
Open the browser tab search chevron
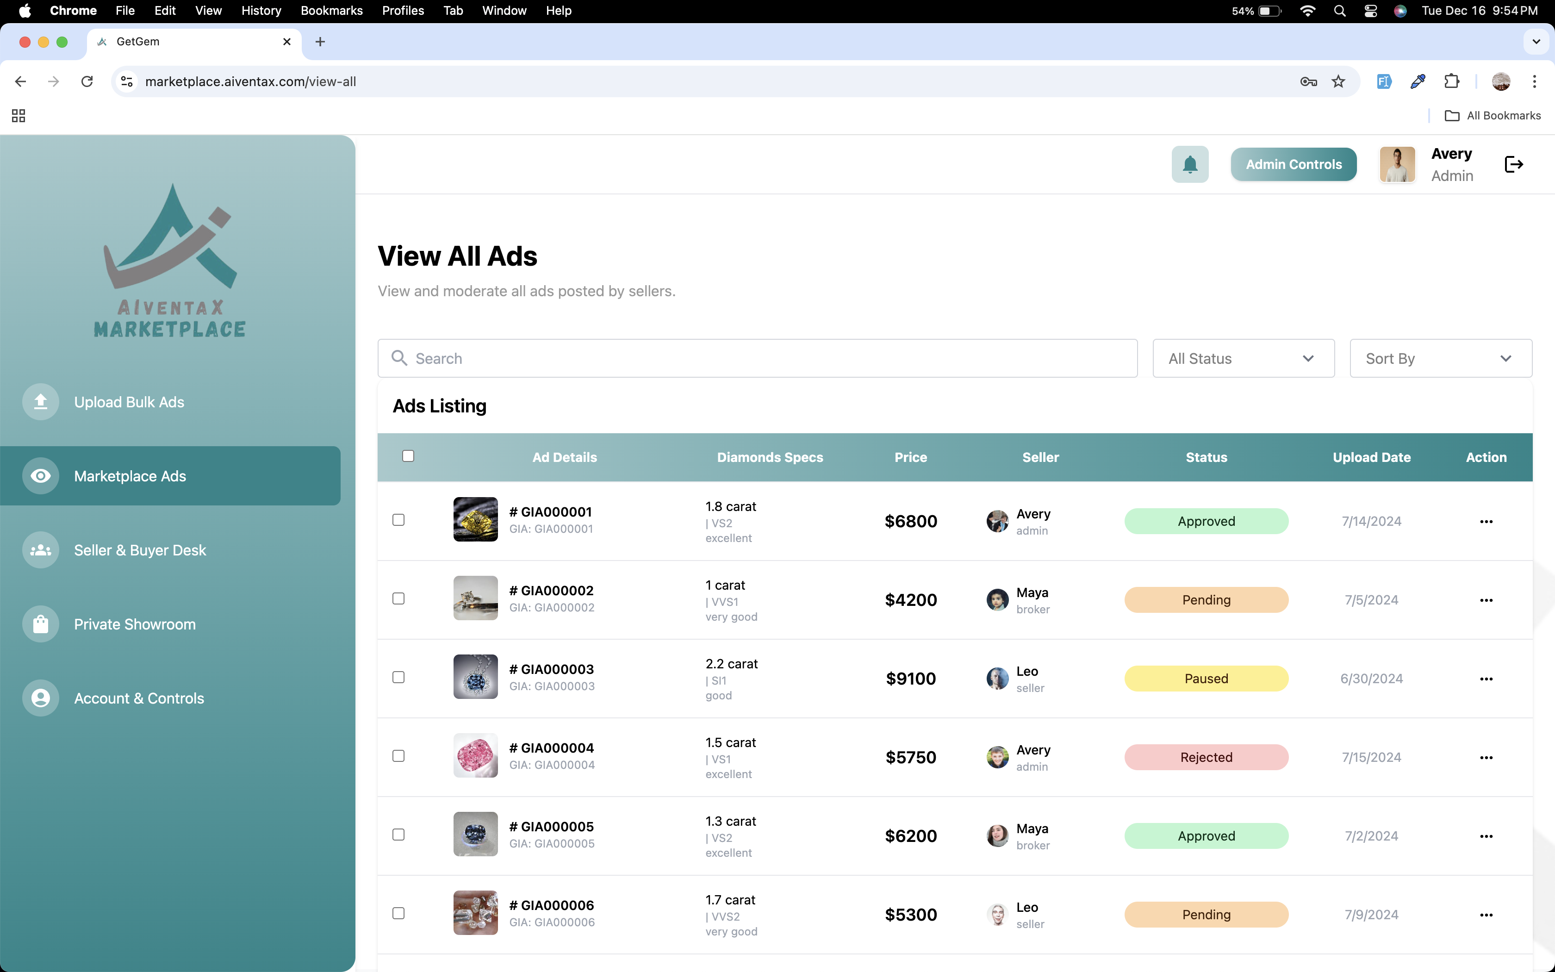pyautogui.click(x=1536, y=41)
